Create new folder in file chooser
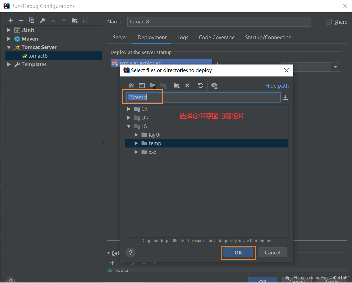The height and width of the screenshot is (283, 352). [177, 85]
